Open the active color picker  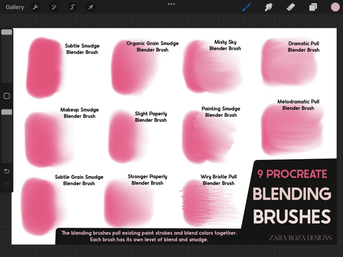[x=335, y=7]
